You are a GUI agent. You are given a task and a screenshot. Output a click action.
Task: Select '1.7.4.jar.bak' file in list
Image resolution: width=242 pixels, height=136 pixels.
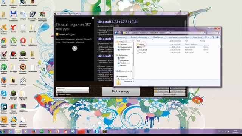[143, 50]
